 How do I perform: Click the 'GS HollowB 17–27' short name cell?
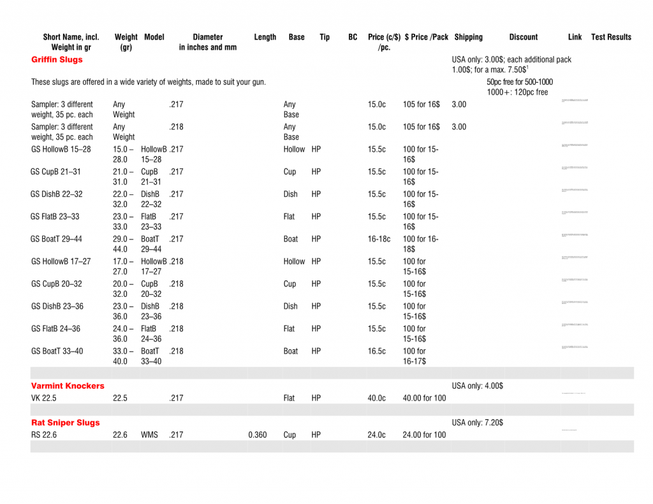pyautogui.click(x=61, y=261)
